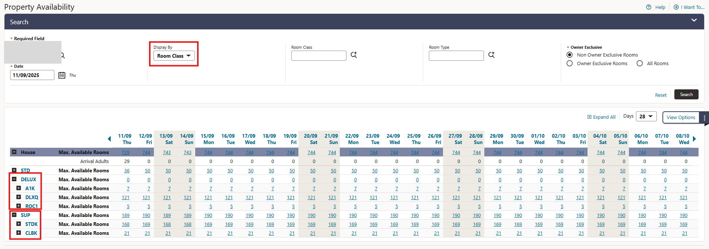Expand the DLXQ room type row
Screen dimensions: 709x249
pyautogui.click(x=19, y=197)
